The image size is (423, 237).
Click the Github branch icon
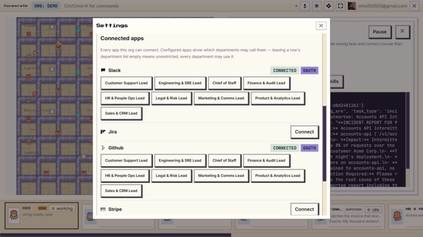click(x=103, y=148)
